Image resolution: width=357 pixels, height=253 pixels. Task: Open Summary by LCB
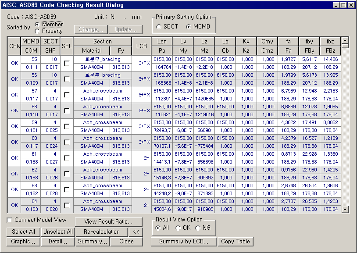[x=183, y=241]
